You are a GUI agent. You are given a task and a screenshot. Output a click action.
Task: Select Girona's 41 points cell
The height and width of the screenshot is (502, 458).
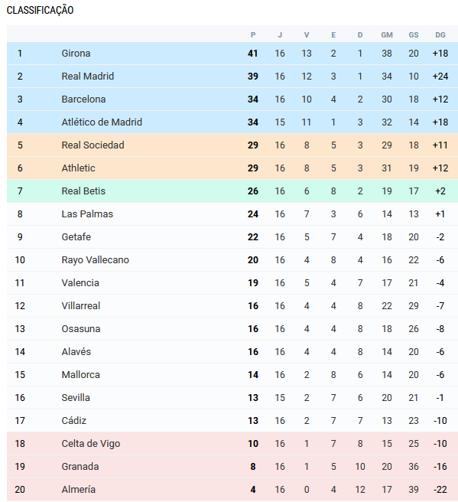point(252,53)
